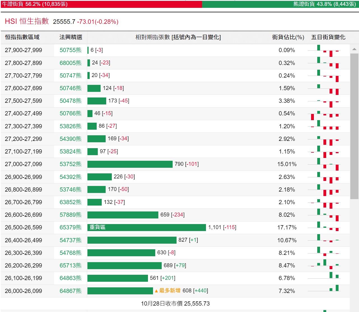The width and height of the screenshot is (359, 312).
Task: Open the 54737熊 warrant link
Action: click(x=70, y=240)
